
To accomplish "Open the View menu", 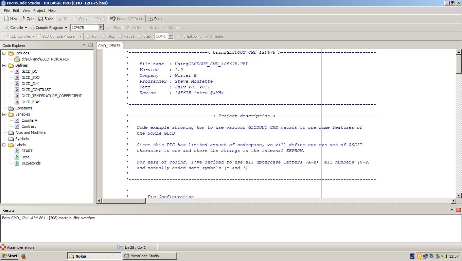I will tap(26, 11).
